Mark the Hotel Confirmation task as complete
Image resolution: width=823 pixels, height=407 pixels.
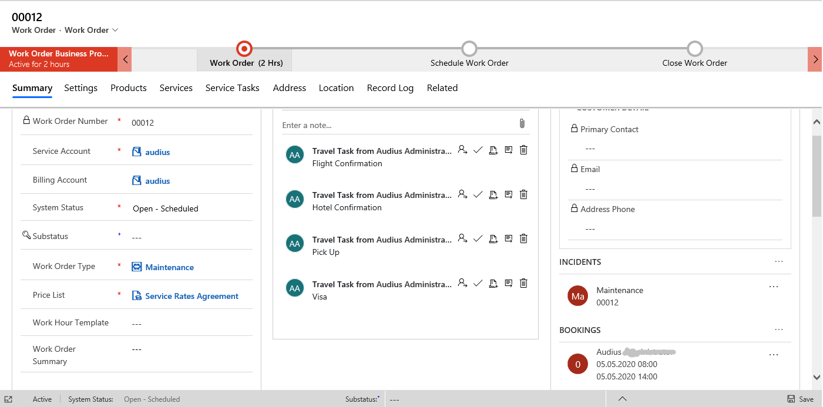coord(478,194)
